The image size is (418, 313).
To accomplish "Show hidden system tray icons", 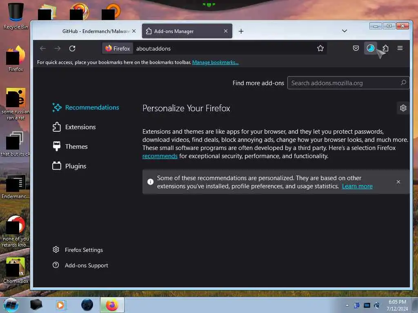I will pyautogui.click(x=347, y=305).
